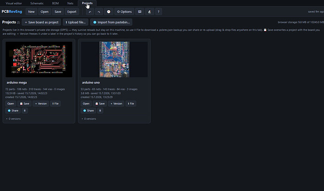
Task: Open the arduino mega project
Action: (11, 103)
